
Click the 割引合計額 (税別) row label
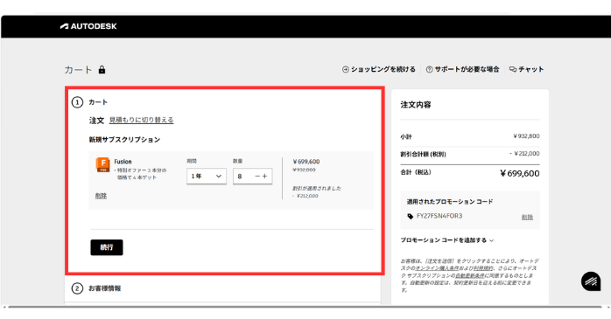(x=423, y=154)
